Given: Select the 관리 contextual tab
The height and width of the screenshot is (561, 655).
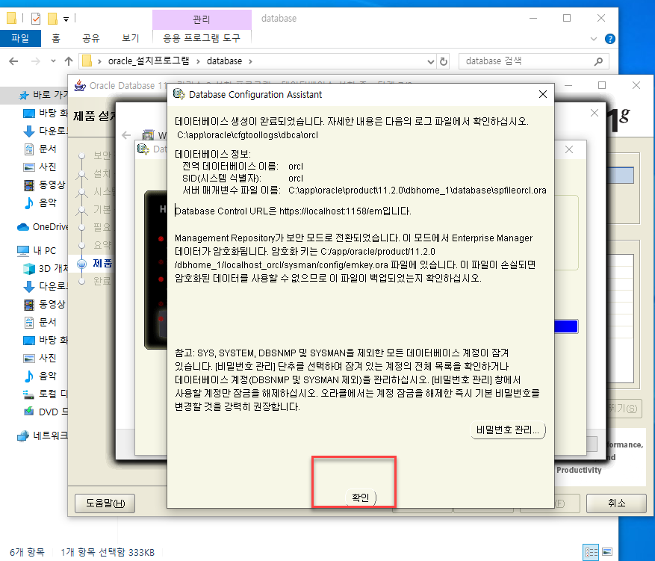Looking at the screenshot, I should [202, 19].
